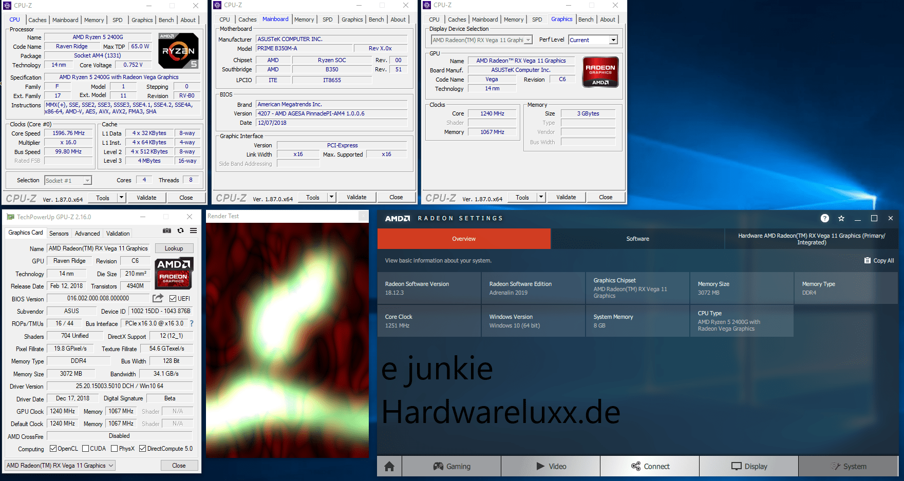Switch to Advanced tab in GPU-Z

87,234
